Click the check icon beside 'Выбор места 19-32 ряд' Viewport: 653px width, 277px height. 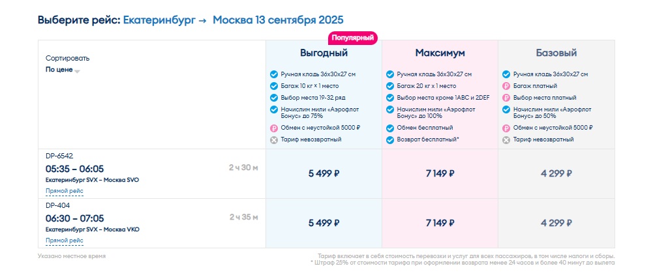(x=273, y=98)
